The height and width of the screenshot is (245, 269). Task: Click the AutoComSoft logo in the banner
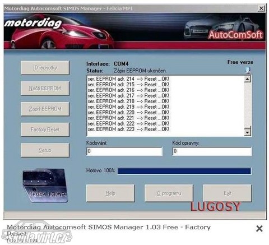click(236, 35)
